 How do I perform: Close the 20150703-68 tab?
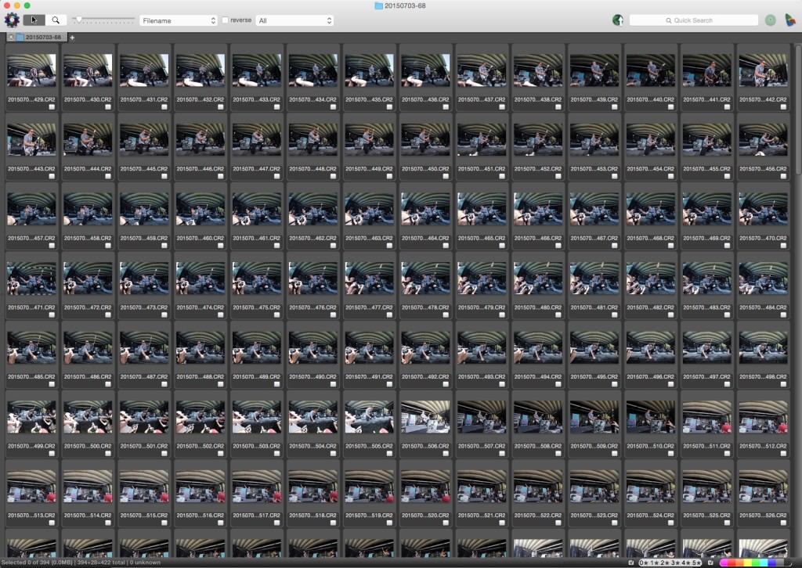click(11, 38)
